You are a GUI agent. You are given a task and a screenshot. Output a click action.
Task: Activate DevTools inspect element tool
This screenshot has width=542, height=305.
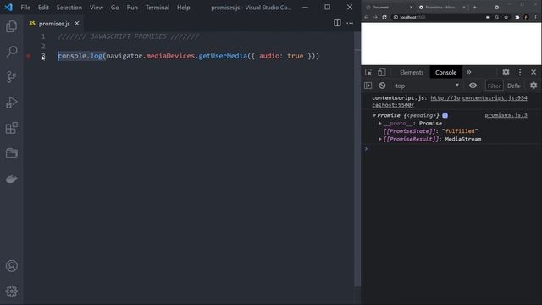(368, 72)
